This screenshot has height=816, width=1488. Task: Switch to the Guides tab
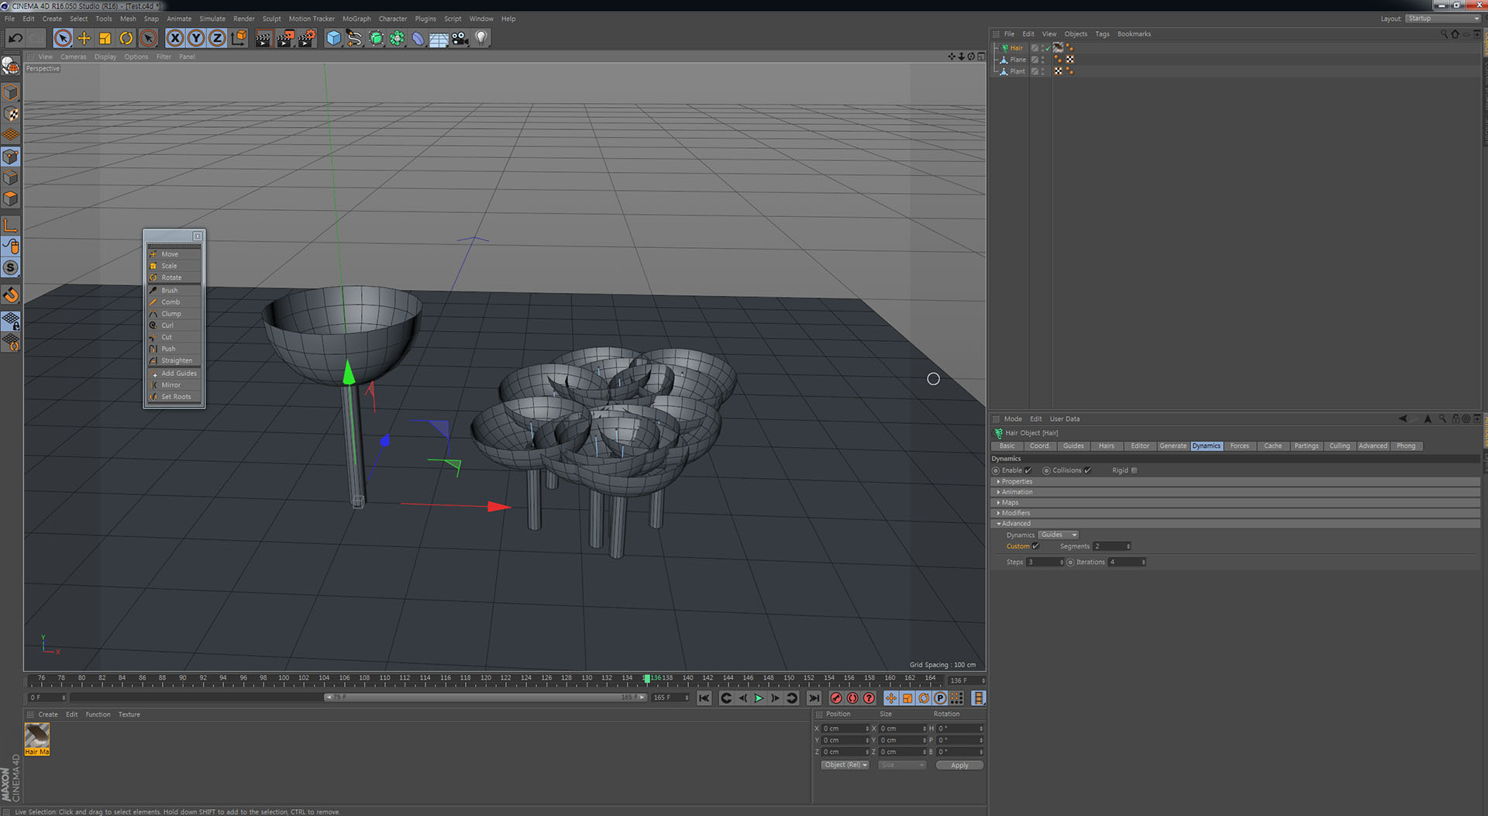tap(1073, 446)
